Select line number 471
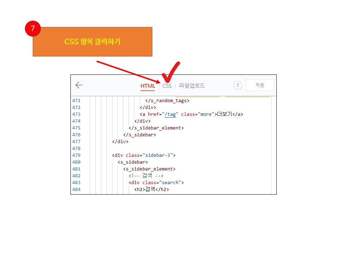This screenshot has width=345, height=259. pos(76,101)
